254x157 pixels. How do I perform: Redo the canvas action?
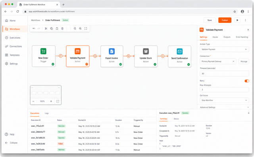coord(39,28)
